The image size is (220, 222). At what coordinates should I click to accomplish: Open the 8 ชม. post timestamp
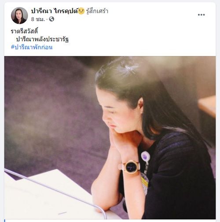coord(38,19)
